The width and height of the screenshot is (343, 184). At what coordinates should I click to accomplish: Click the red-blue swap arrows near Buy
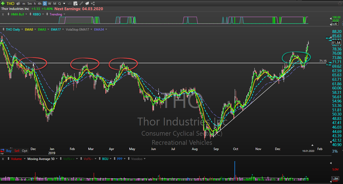point(2,151)
